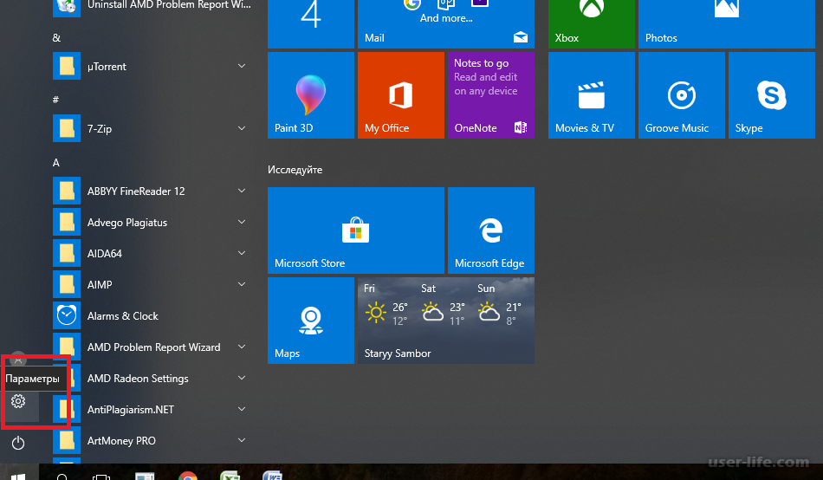Expand the ABBYY FineReader 12 chevron
823x480 pixels.
click(242, 191)
